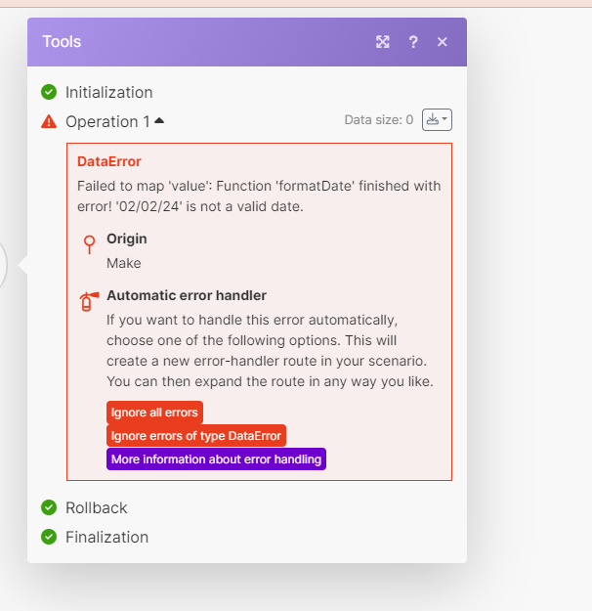
Task: Click the fire extinguisher error handler icon
Action: [89, 301]
